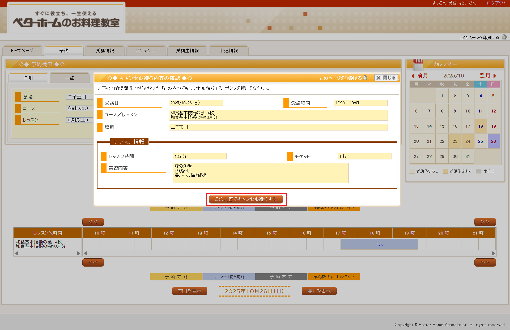Click the printer icon at top right

(504, 37)
